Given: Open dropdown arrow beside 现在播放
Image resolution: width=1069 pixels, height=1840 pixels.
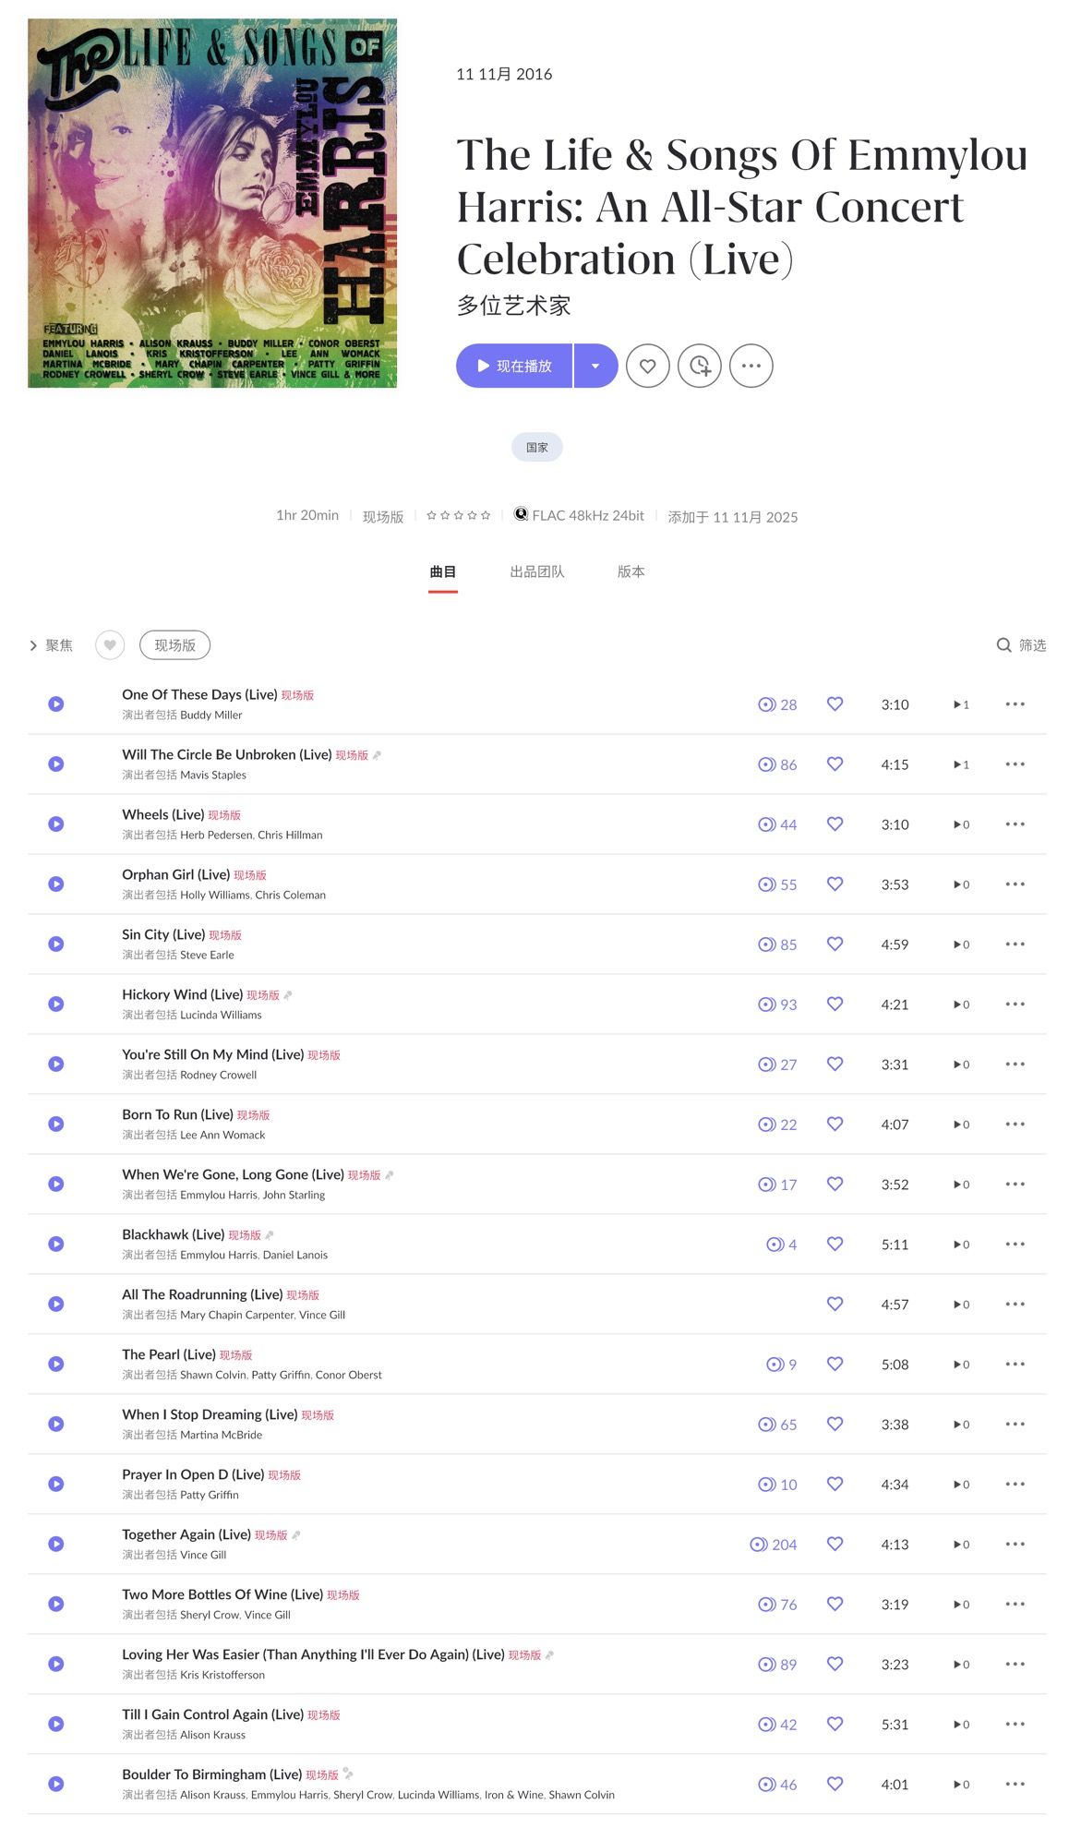Looking at the screenshot, I should pyautogui.click(x=595, y=366).
